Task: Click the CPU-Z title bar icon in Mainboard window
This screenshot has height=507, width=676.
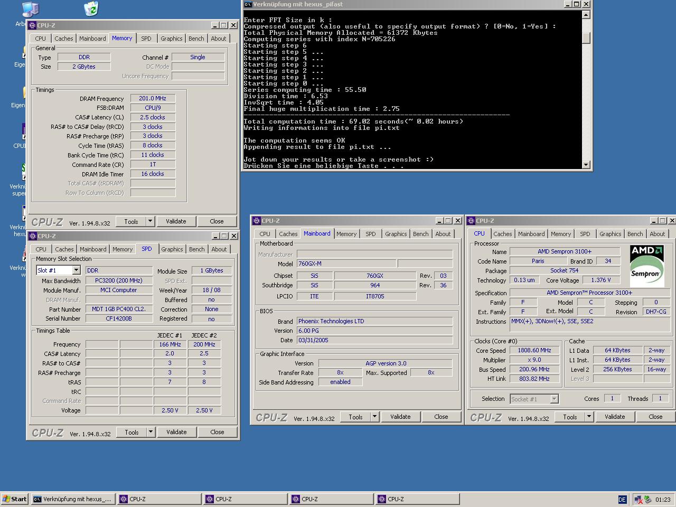Action: pyautogui.click(x=257, y=221)
